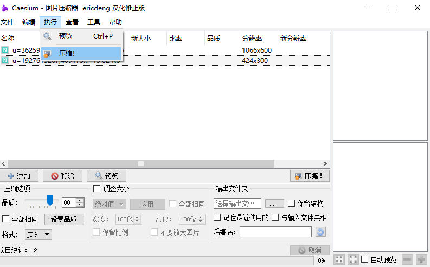The width and height of the screenshot is (430, 267).
Task: Open the 查看 menu
Action: point(72,22)
